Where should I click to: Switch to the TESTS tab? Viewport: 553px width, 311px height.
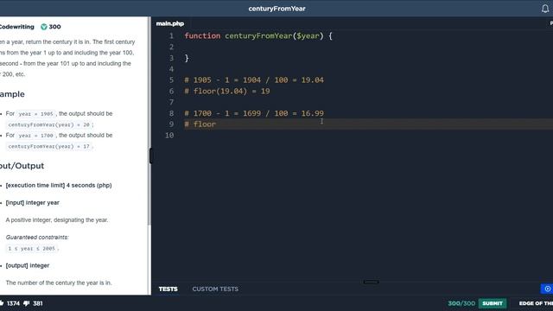pos(168,289)
